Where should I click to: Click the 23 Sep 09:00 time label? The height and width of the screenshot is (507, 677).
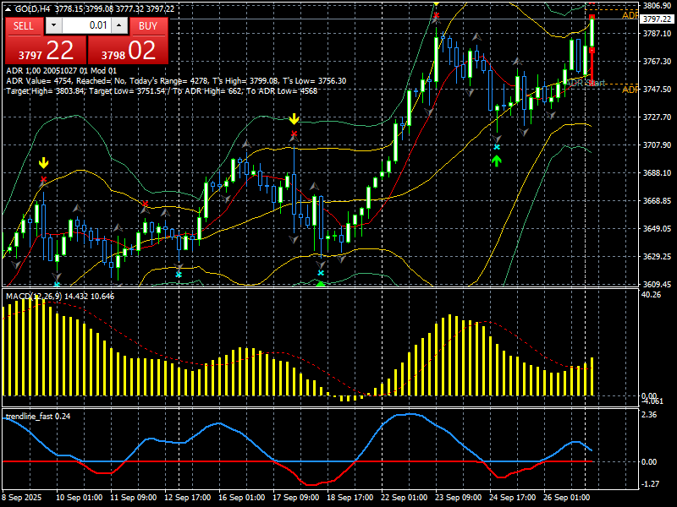pyautogui.click(x=458, y=497)
